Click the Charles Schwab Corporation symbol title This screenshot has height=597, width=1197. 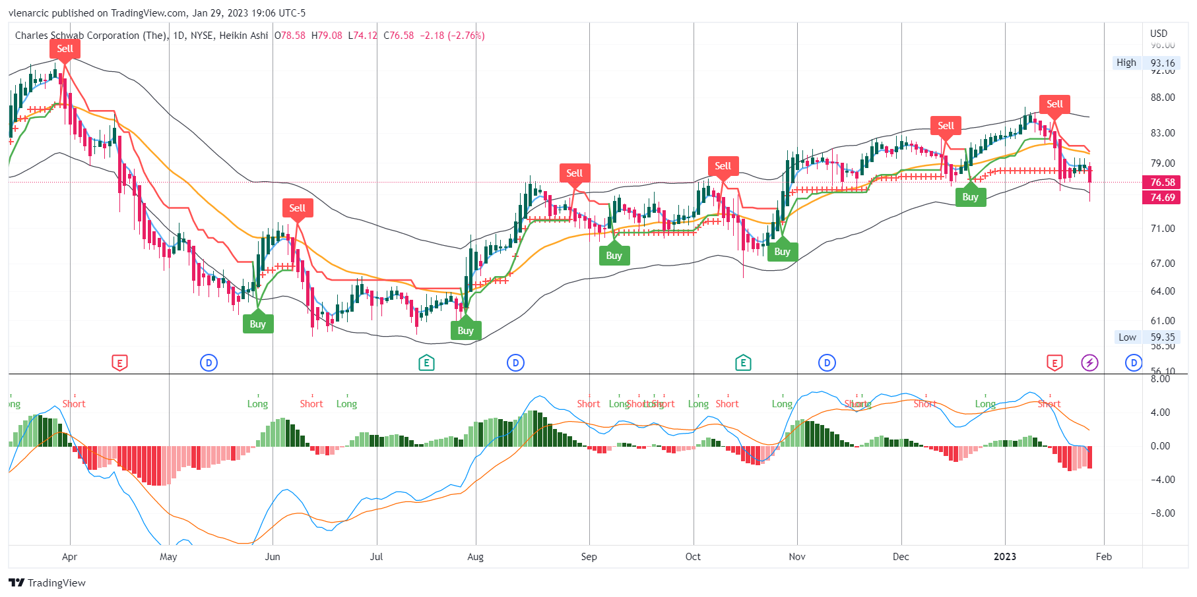[91, 36]
